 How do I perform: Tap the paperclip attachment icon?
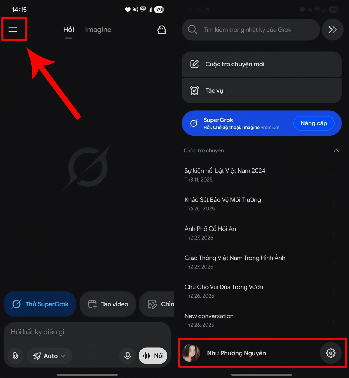pyautogui.click(x=16, y=356)
